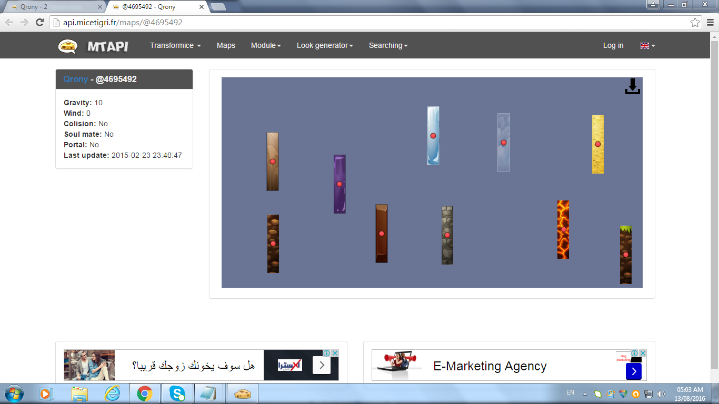This screenshot has height=404, width=719.
Task: Close the Arabic banner ad
Action: pyautogui.click(x=335, y=353)
